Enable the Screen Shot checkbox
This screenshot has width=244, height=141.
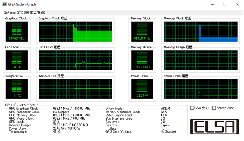[x=214, y=108]
